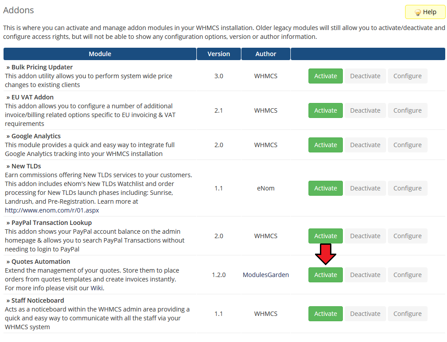This screenshot has height=342, width=447.
Task: Activate the Quotes Automation addon
Action: 326,275
